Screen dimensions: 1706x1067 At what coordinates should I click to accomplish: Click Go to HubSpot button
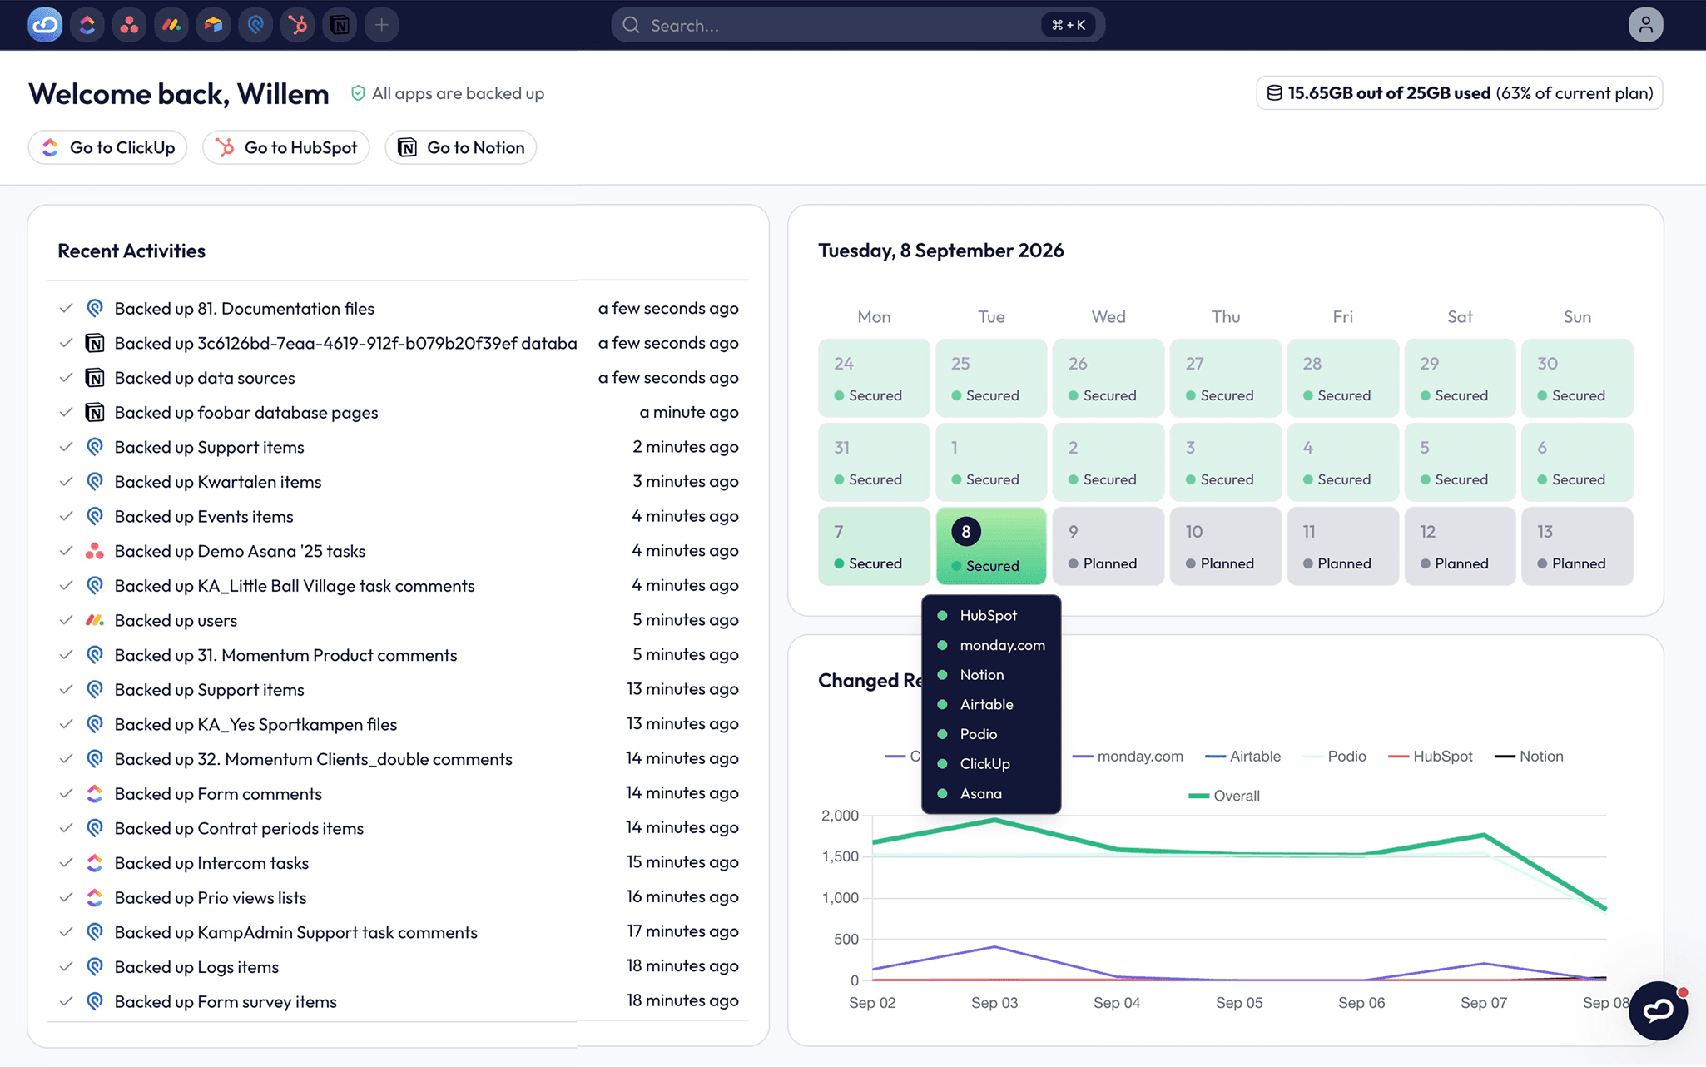click(x=286, y=147)
